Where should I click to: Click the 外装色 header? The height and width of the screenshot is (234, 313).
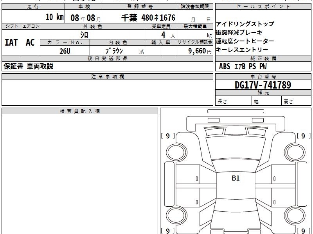(92, 27)
